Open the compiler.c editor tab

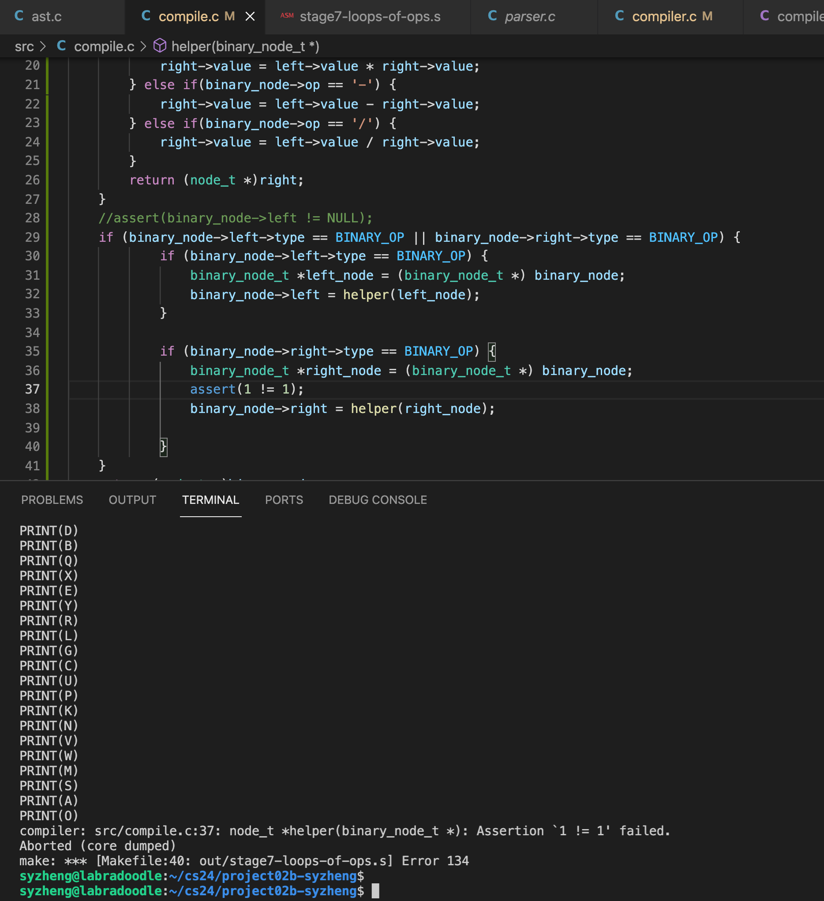tap(663, 16)
